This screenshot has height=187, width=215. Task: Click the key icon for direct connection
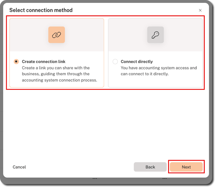[x=155, y=35]
